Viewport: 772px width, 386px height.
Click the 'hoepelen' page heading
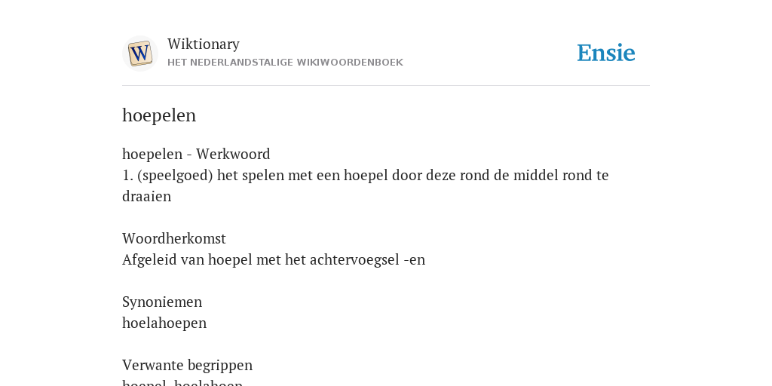[159, 115]
